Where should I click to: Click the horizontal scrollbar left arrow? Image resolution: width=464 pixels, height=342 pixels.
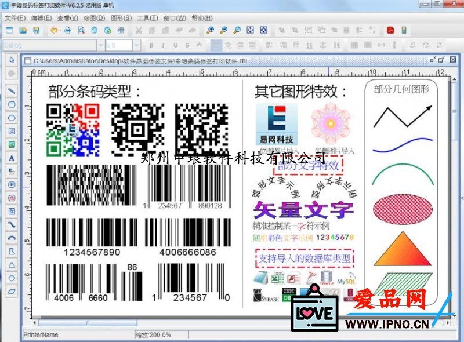35,322
